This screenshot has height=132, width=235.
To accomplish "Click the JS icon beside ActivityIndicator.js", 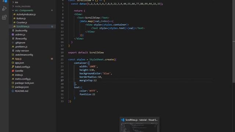I will tap(14, 14).
